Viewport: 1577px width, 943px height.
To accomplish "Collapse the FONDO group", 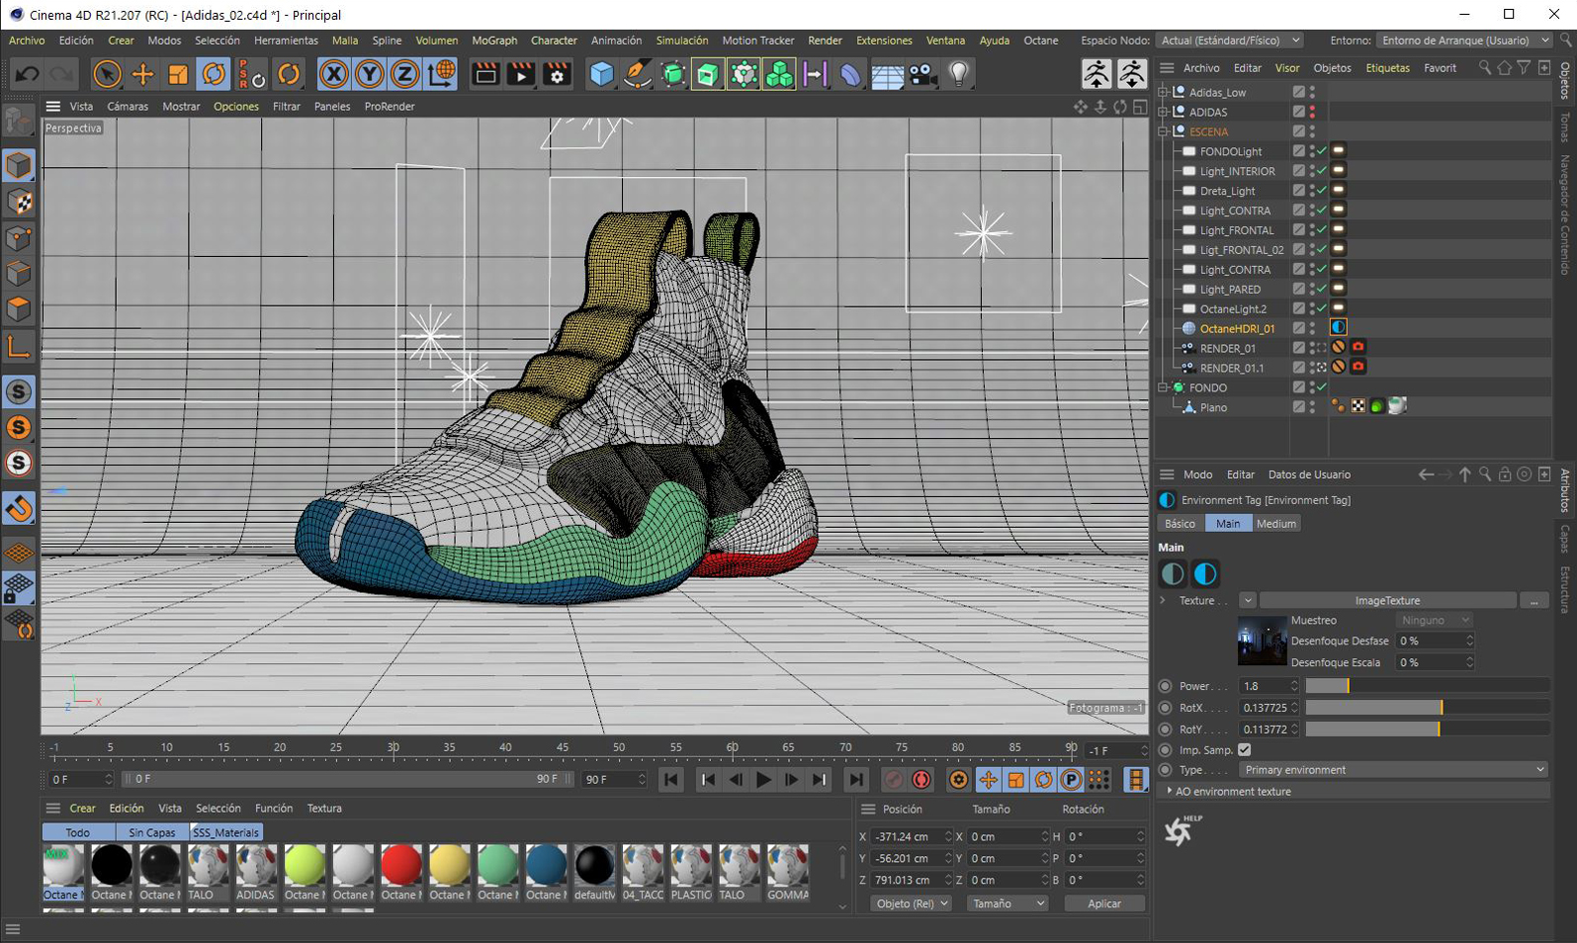I will tap(1164, 387).
